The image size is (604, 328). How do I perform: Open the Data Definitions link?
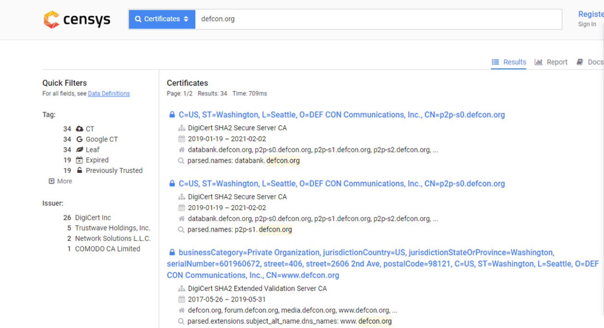point(109,94)
